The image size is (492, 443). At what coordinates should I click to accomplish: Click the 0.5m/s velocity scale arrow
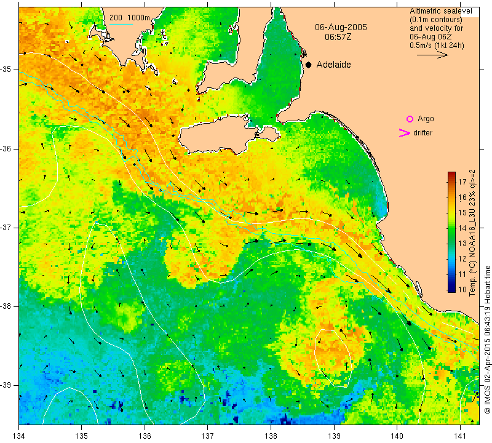point(432,55)
